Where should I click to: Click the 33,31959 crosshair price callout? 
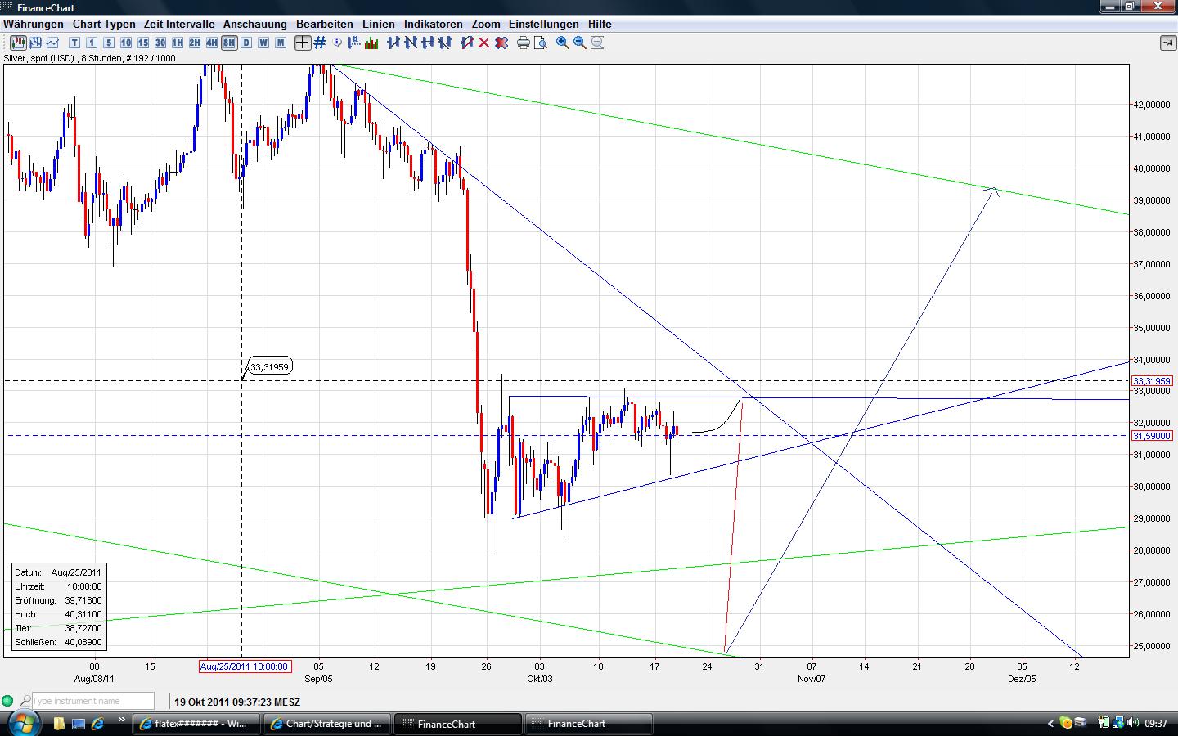tap(270, 367)
